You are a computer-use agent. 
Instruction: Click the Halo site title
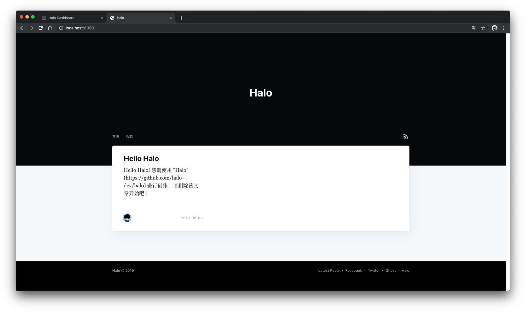tap(261, 93)
